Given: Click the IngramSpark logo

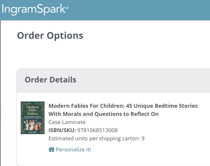Looking at the screenshot, I should tap(33, 9).
